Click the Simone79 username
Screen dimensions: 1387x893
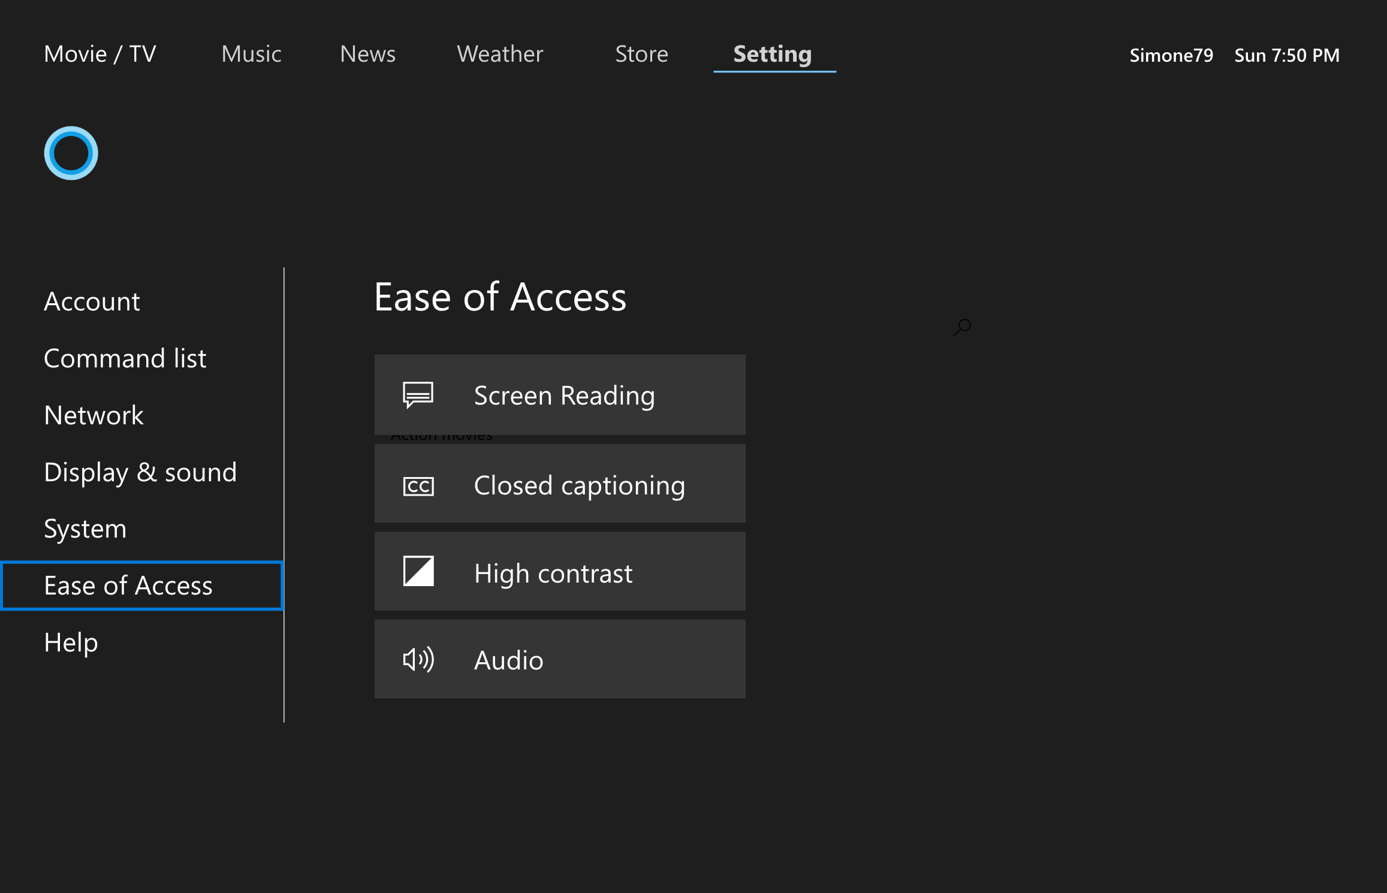click(x=1171, y=55)
